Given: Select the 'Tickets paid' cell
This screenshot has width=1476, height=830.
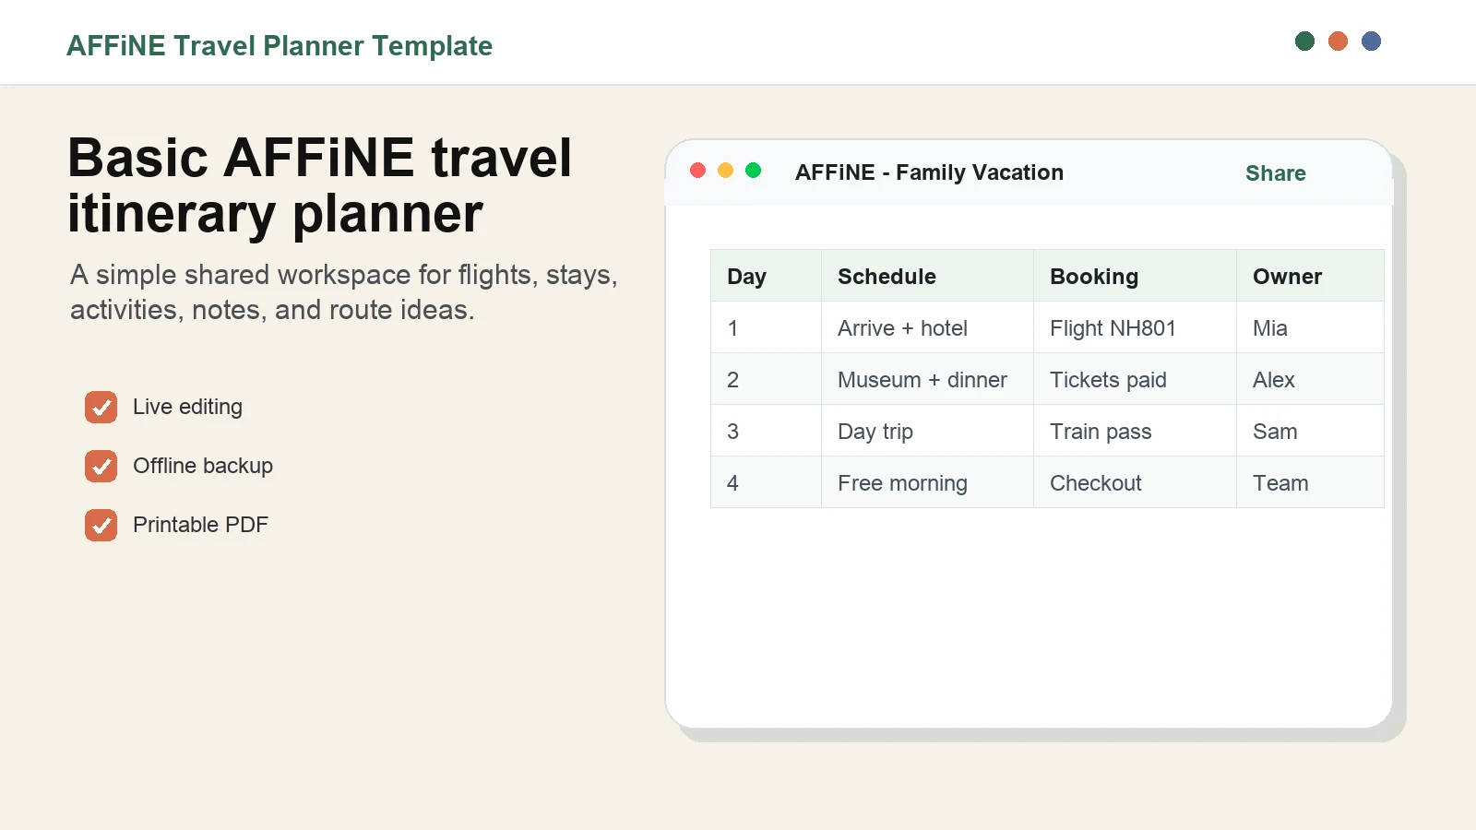Looking at the screenshot, I should coord(1135,379).
